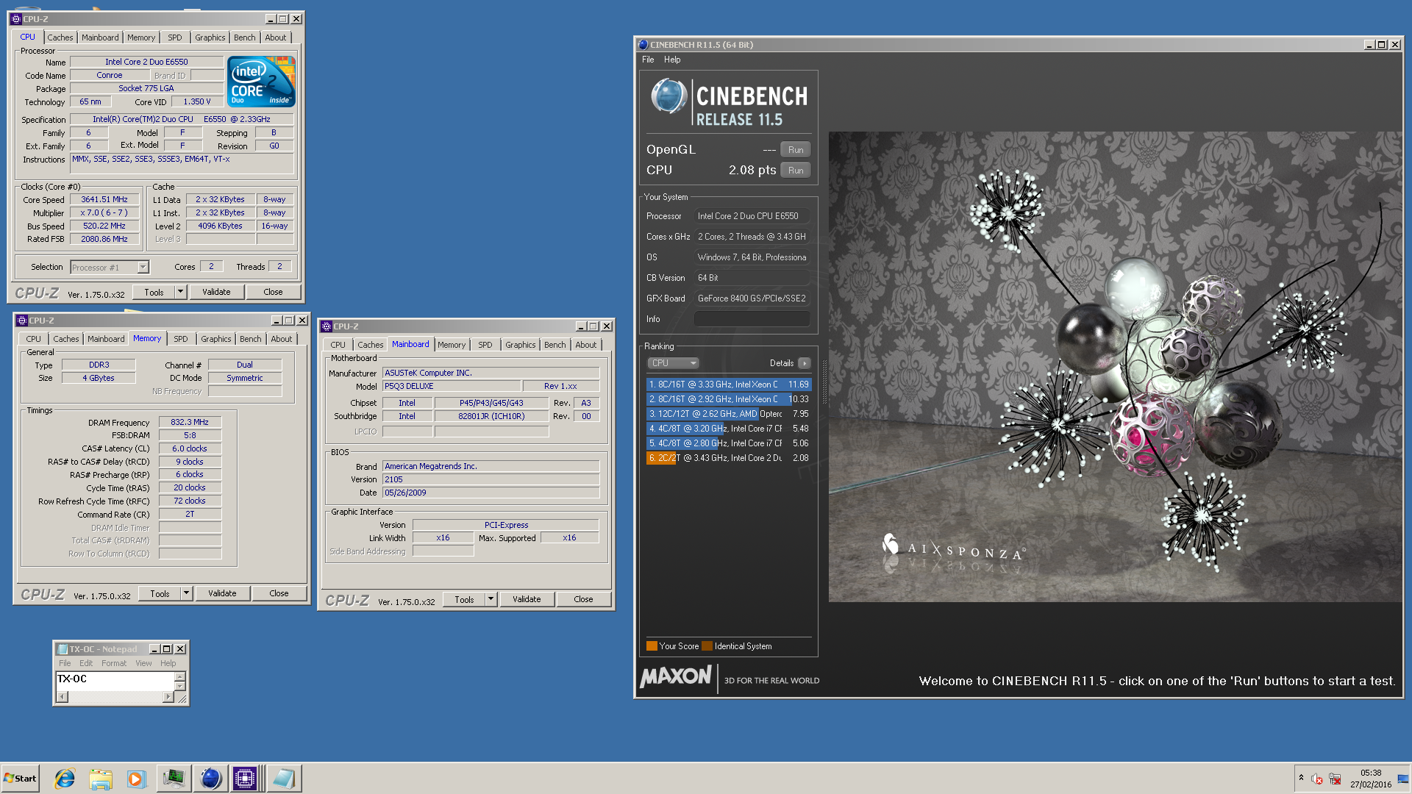The height and width of the screenshot is (794, 1412).
Task: Show hidden system tray icons
Action: 1301,778
